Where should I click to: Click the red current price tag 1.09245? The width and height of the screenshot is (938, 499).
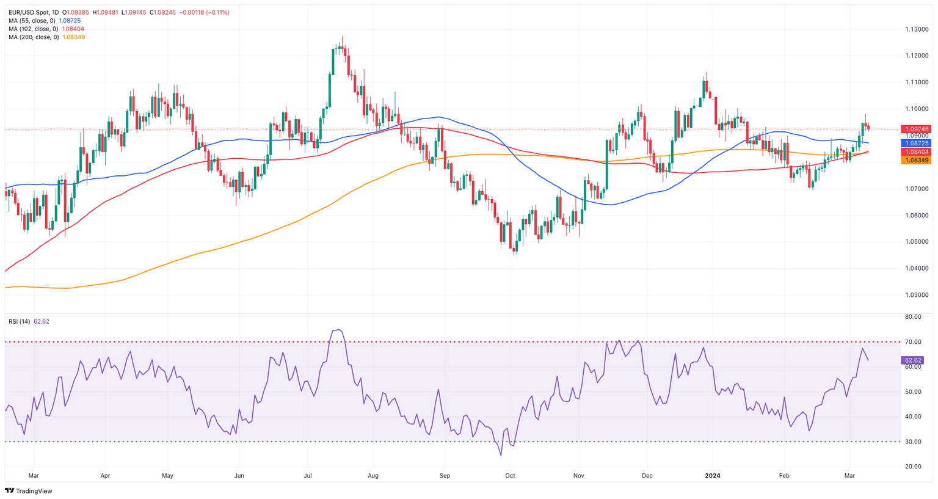click(x=916, y=129)
